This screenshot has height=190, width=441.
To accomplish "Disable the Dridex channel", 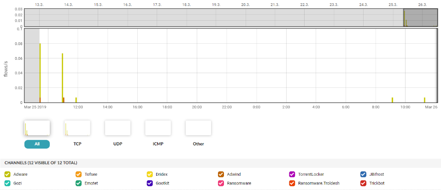I will coord(150,174).
